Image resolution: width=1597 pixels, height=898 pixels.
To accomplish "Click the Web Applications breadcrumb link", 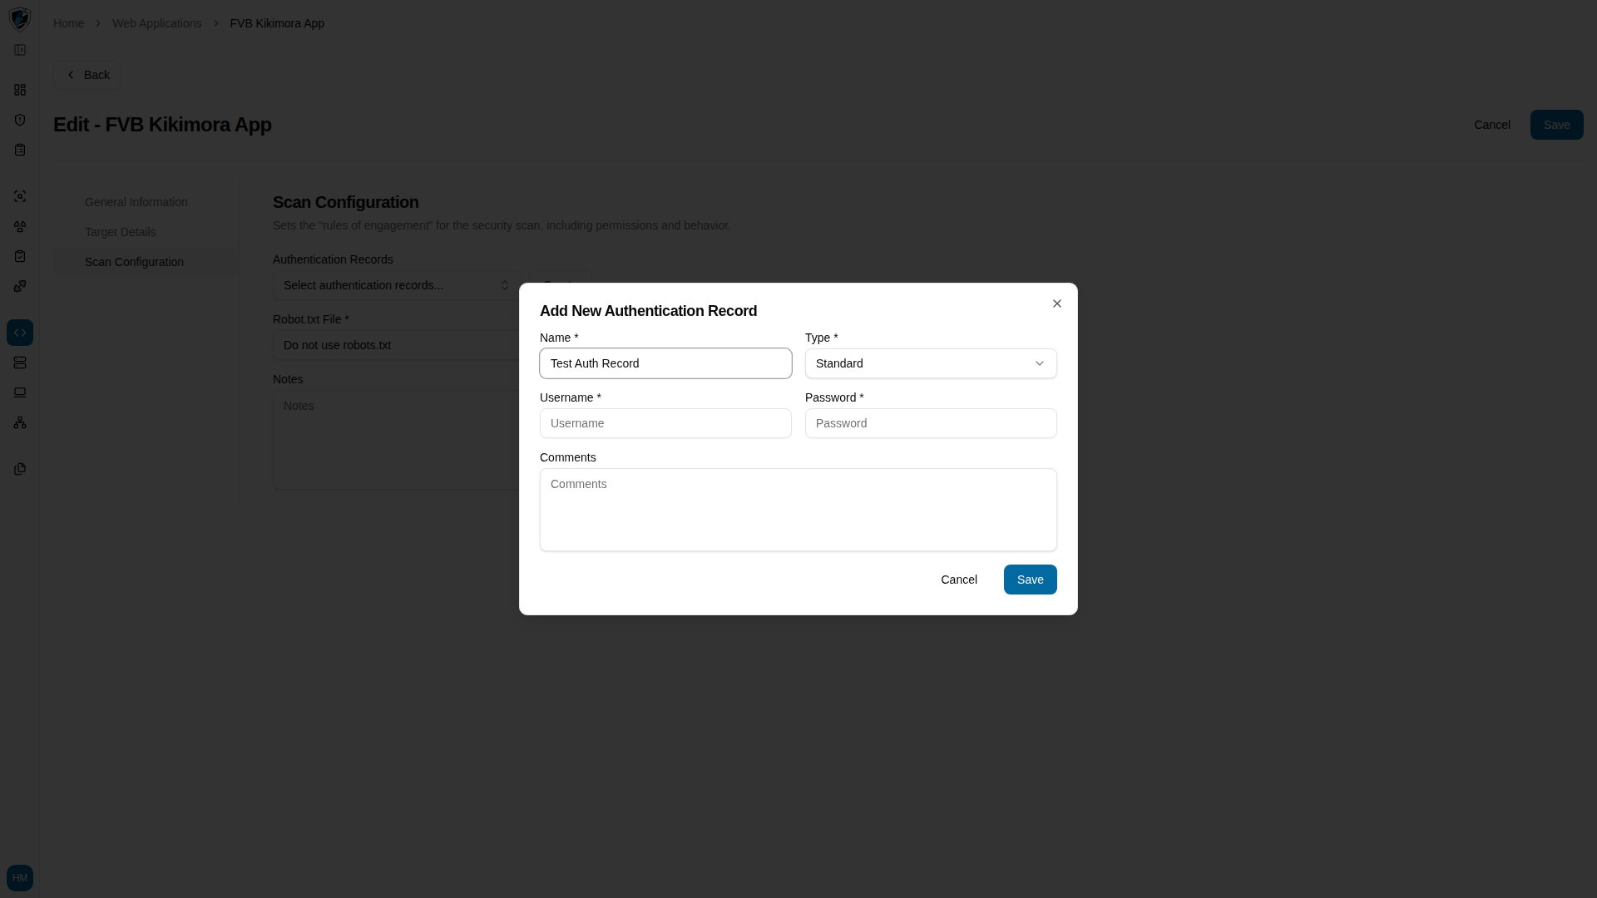I will (x=157, y=23).
